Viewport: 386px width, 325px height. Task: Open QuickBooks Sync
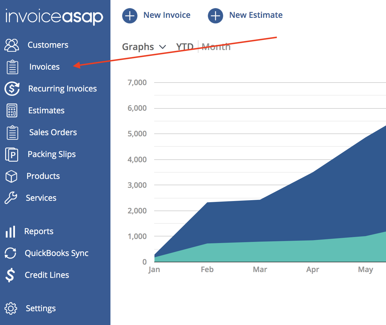[57, 253]
